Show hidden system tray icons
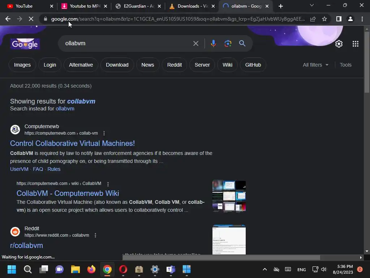This screenshot has width=370, height=278. pos(265,269)
